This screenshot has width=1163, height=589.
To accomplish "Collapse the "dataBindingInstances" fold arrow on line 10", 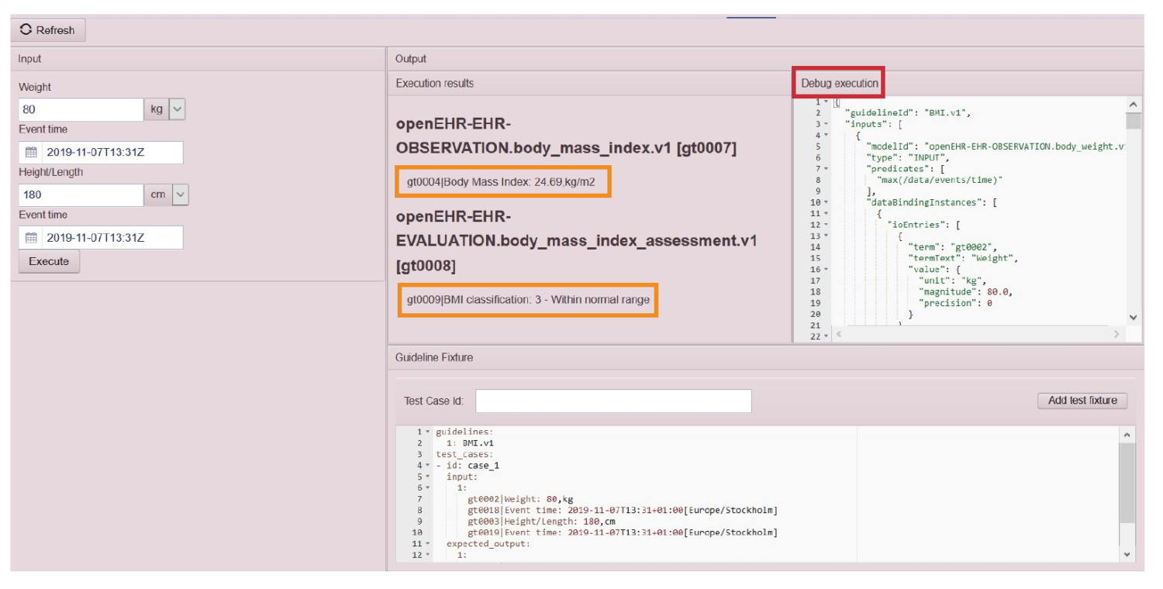I will coord(827,202).
